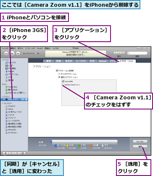Click the capacity usage bar
The image size is (153, 176).
point(84,141)
